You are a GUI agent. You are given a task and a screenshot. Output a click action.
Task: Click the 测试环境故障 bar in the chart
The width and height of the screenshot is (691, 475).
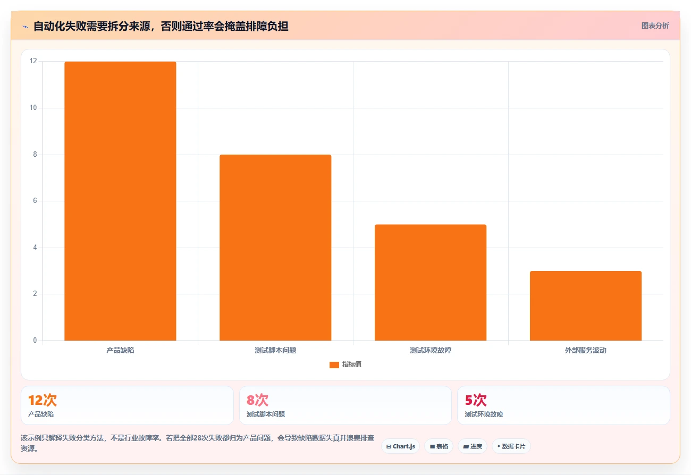tap(431, 283)
